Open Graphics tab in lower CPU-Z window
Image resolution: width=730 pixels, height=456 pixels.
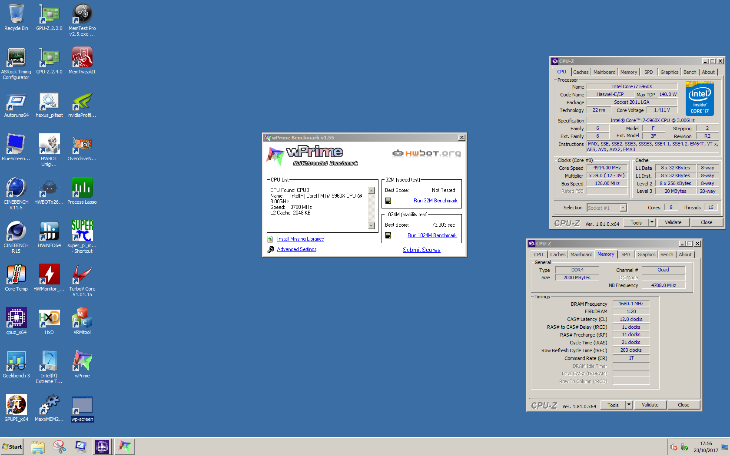[x=646, y=254]
